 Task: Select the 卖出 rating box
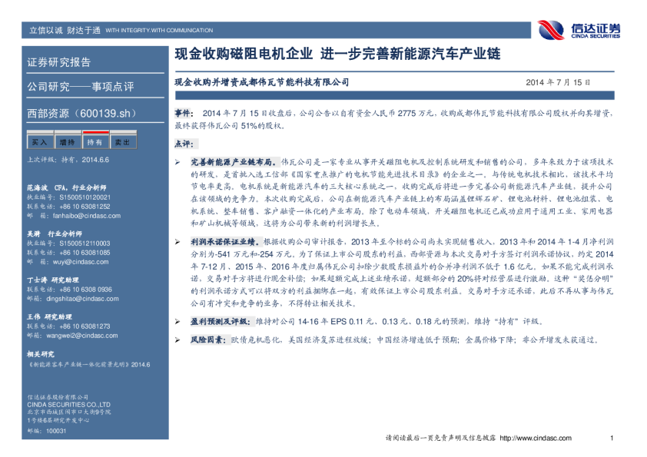(122, 142)
